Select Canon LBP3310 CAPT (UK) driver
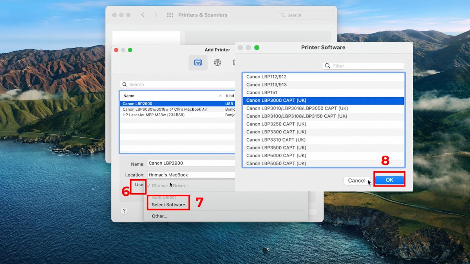This screenshot has width=470, height=264. coord(324,140)
